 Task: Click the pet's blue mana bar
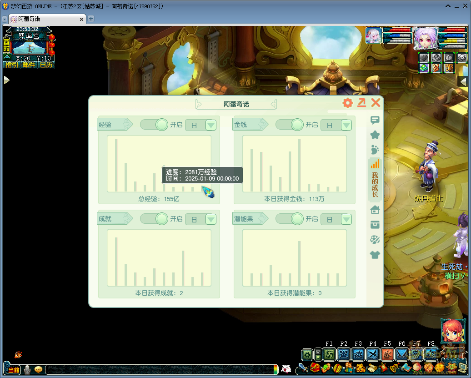(397, 35)
